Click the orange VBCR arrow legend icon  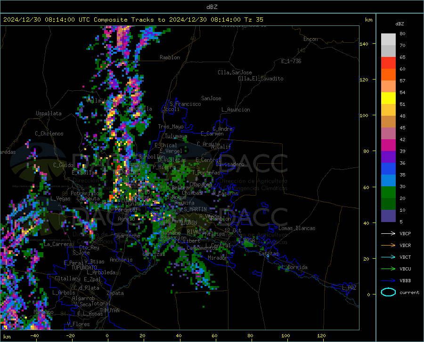click(x=388, y=245)
